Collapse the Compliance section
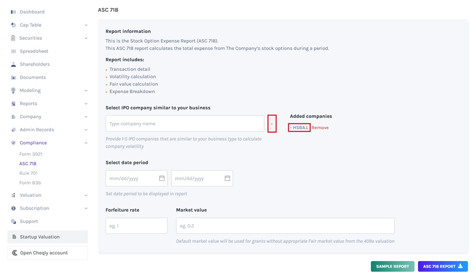This screenshot has width=474, height=277. coord(86,143)
